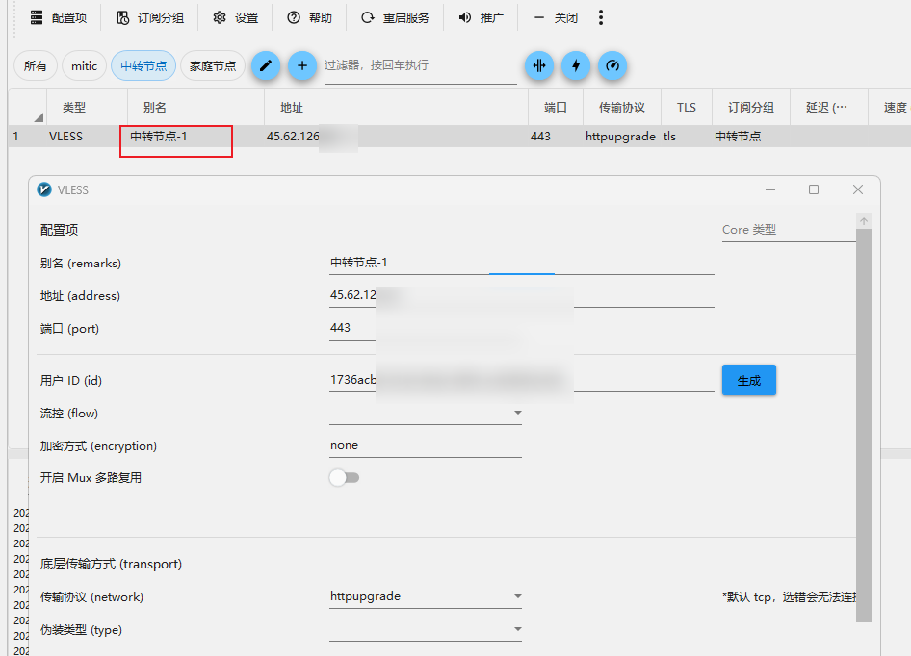Viewport: 911px width, 656px height.
Task: Click the column auto-fit round button
Action: point(539,65)
